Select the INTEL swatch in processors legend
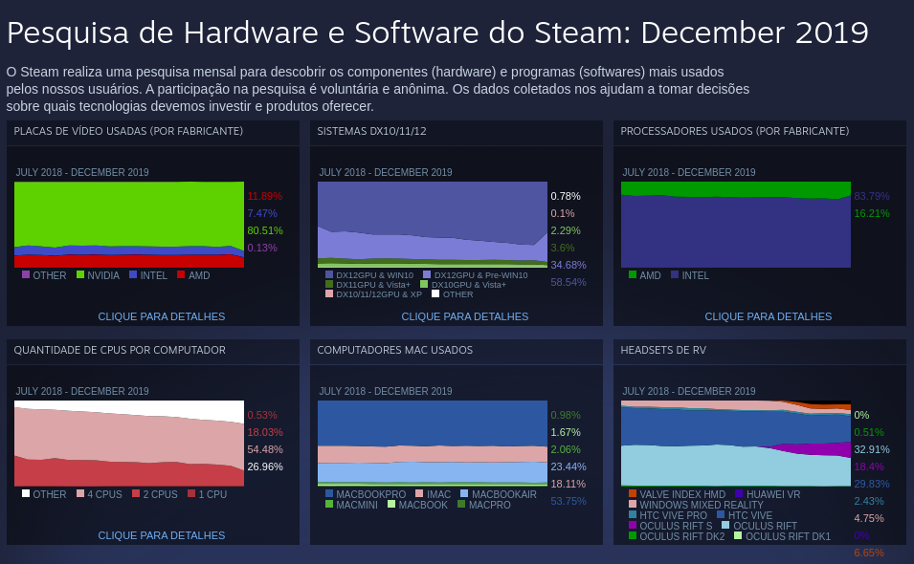The width and height of the screenshot is (914, 564). pos(675,274)
